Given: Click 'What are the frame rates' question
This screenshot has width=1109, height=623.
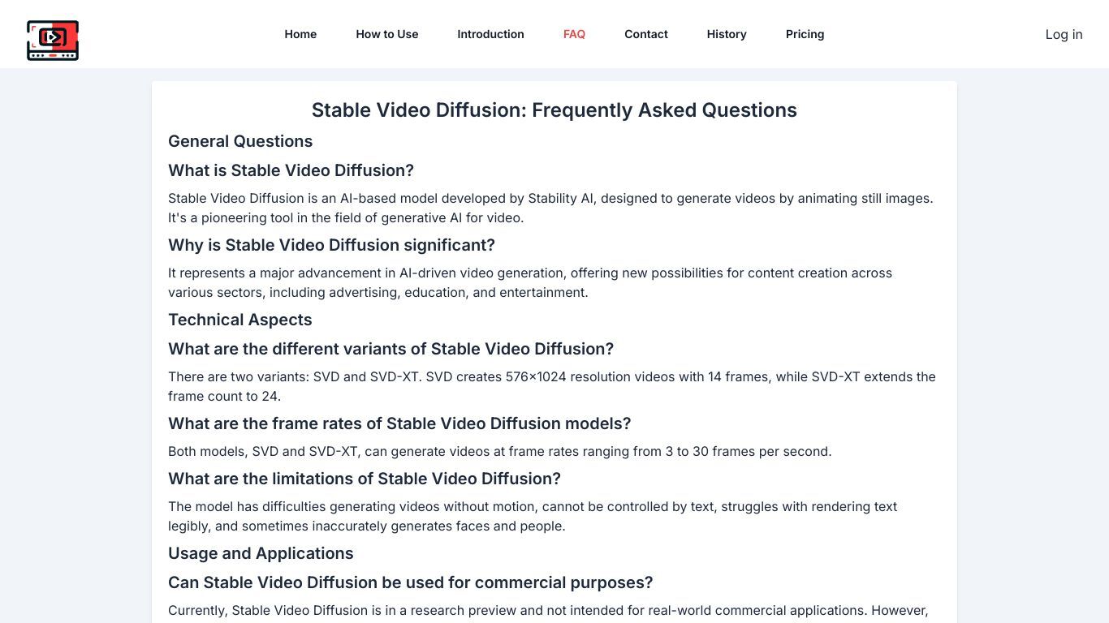Looking at the screenshot, I should (x=399, y=423).
